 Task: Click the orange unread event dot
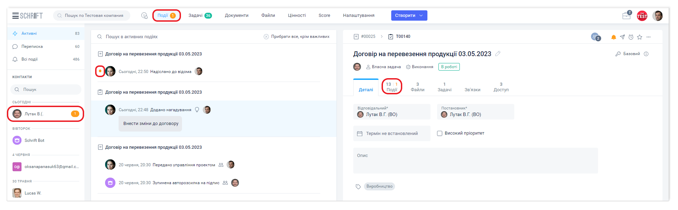tap(100, 71)
